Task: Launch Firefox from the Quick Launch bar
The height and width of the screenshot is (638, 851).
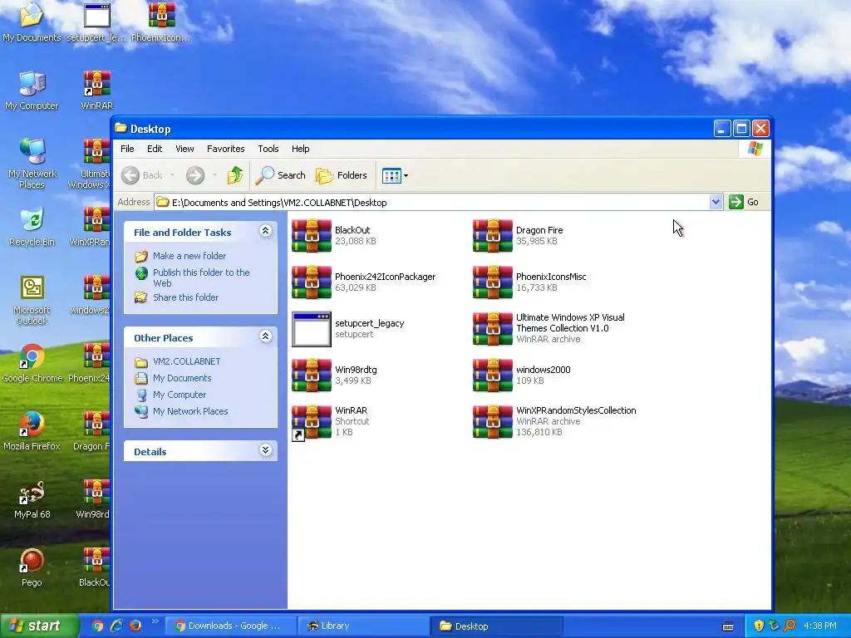Action: click(x=135, y=626)
